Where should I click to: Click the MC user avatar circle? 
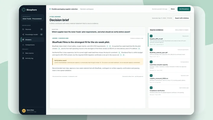pos(24,111)
